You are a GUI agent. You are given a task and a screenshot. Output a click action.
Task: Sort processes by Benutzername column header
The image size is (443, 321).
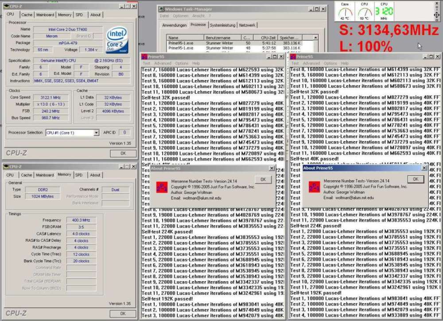click(222, 38)
